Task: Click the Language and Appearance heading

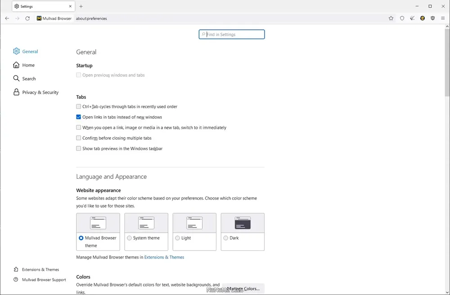Action: coord(111,177)
